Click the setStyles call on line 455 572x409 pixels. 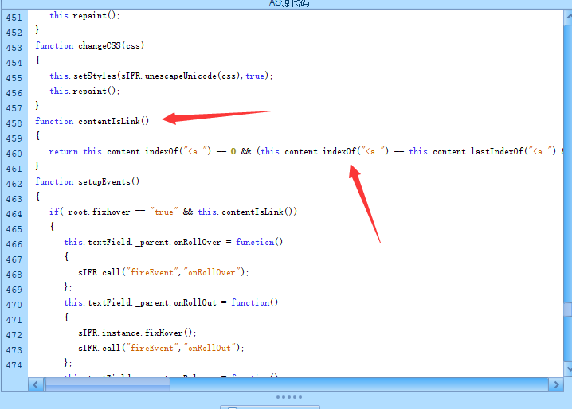pos(95,76)
